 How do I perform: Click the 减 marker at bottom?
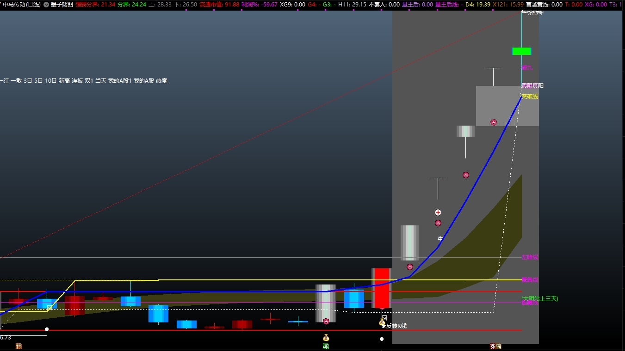(326, 346)
